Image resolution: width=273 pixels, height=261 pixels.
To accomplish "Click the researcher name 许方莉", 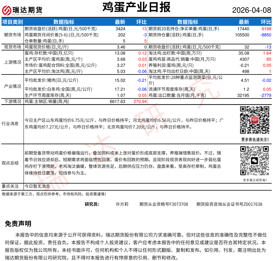I will [122, 204].
